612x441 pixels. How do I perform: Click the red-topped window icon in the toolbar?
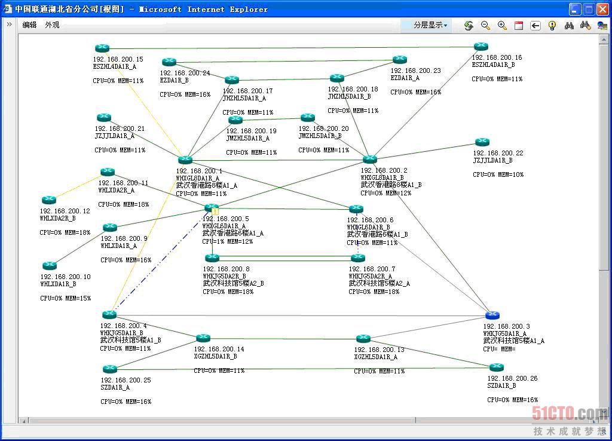coord(519,26)
